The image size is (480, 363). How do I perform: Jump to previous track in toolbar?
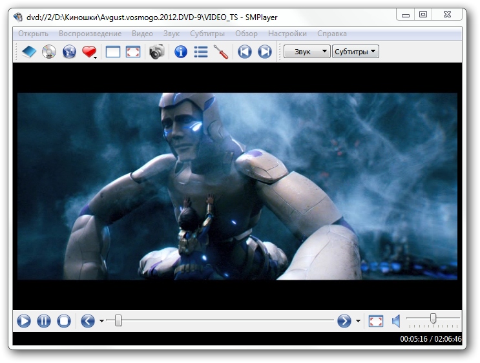pyautogui.click(x=244, y=52)
